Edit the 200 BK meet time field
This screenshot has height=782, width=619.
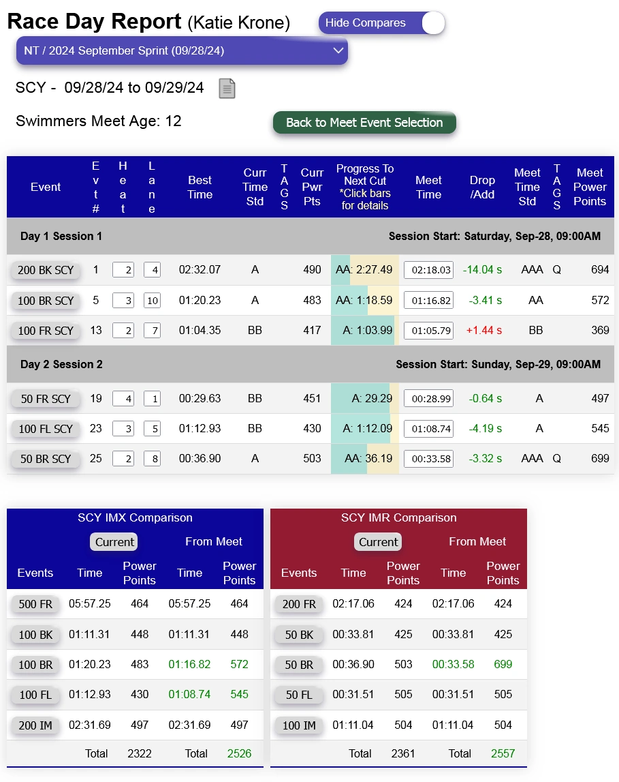[x=428, y=271]
